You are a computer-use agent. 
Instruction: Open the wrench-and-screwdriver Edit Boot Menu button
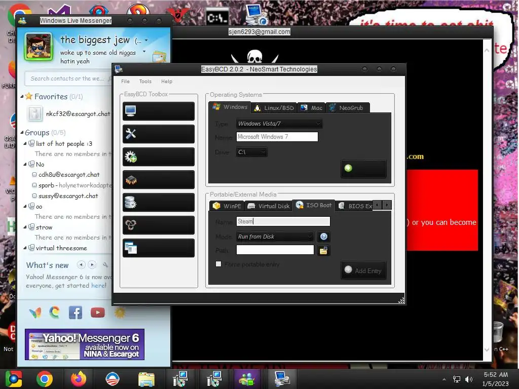(x=159, y=134)
